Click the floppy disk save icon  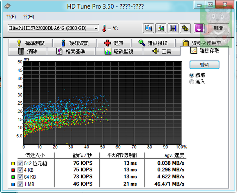pos(173,28)
